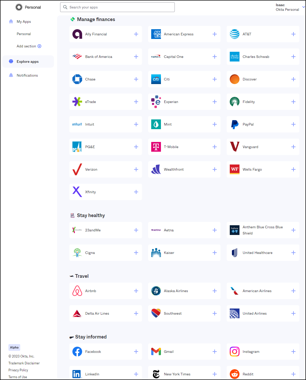
Task: Click the PayPal logo icon
Action: click(x=235, y=124)
